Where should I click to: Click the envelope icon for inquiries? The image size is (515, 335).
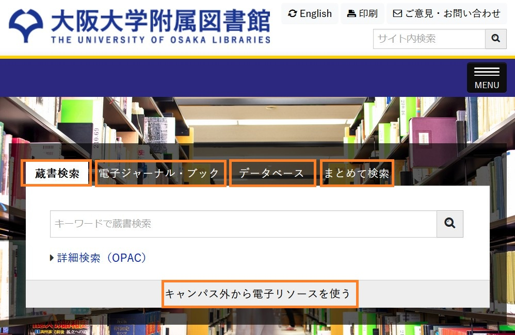point(397,13)
